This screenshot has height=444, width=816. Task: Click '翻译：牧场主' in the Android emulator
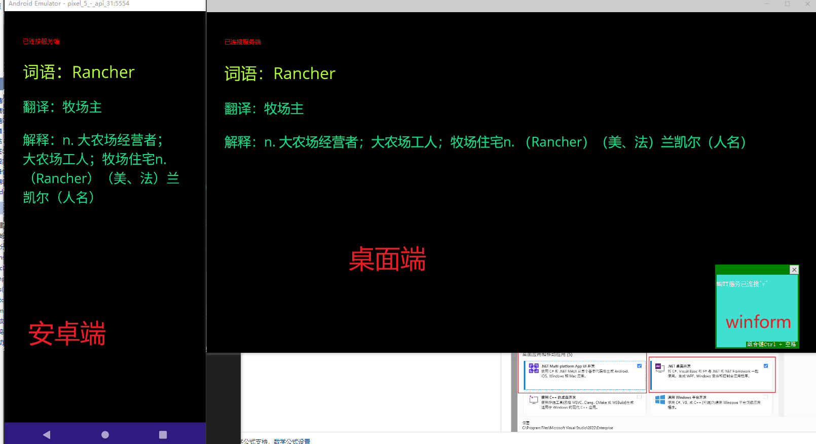(62, 107)
